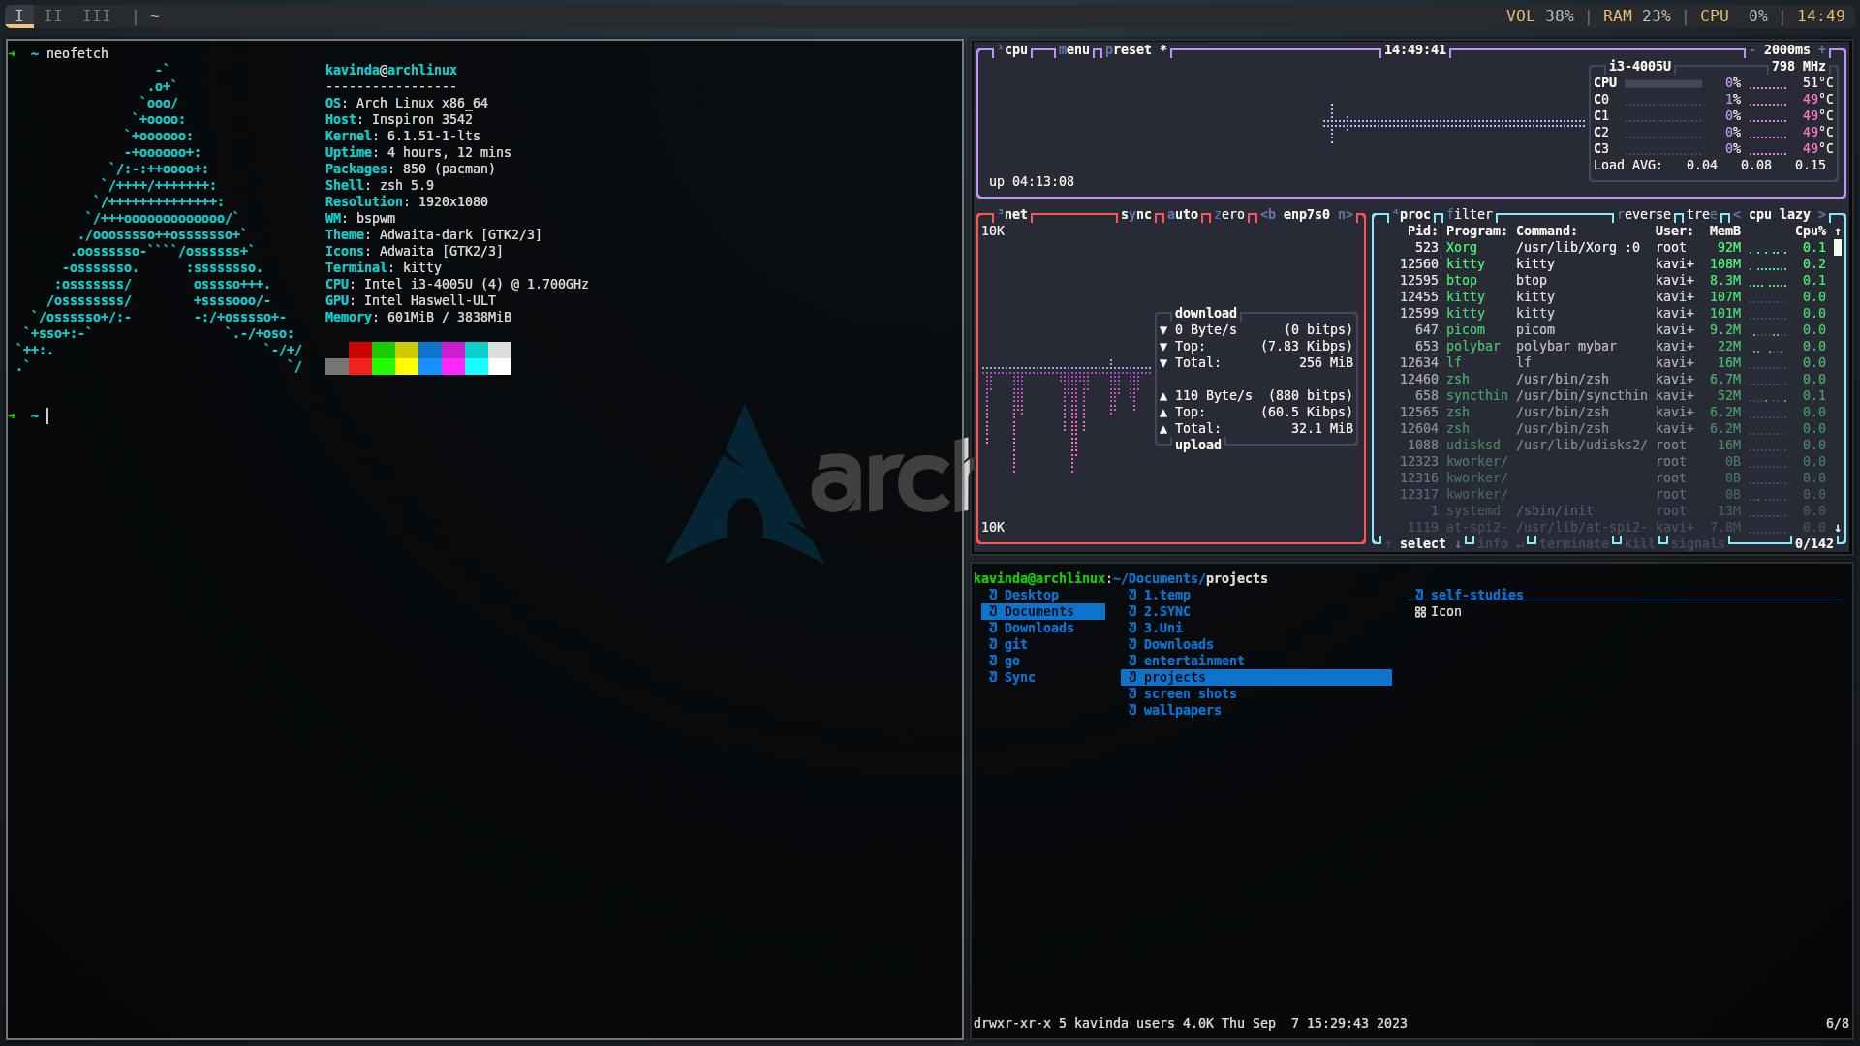The image size is (1860, 1046).
Task: Select the highlighted Documents folder in lf
Action: coord(1043,612)
